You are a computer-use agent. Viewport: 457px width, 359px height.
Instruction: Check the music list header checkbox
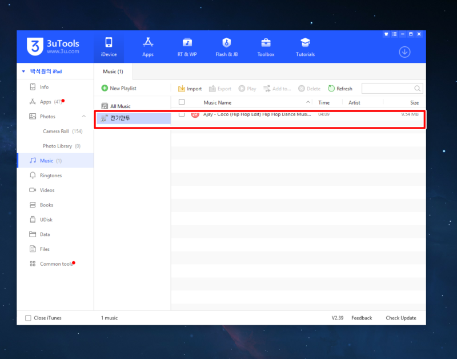(x=181, y=102)
